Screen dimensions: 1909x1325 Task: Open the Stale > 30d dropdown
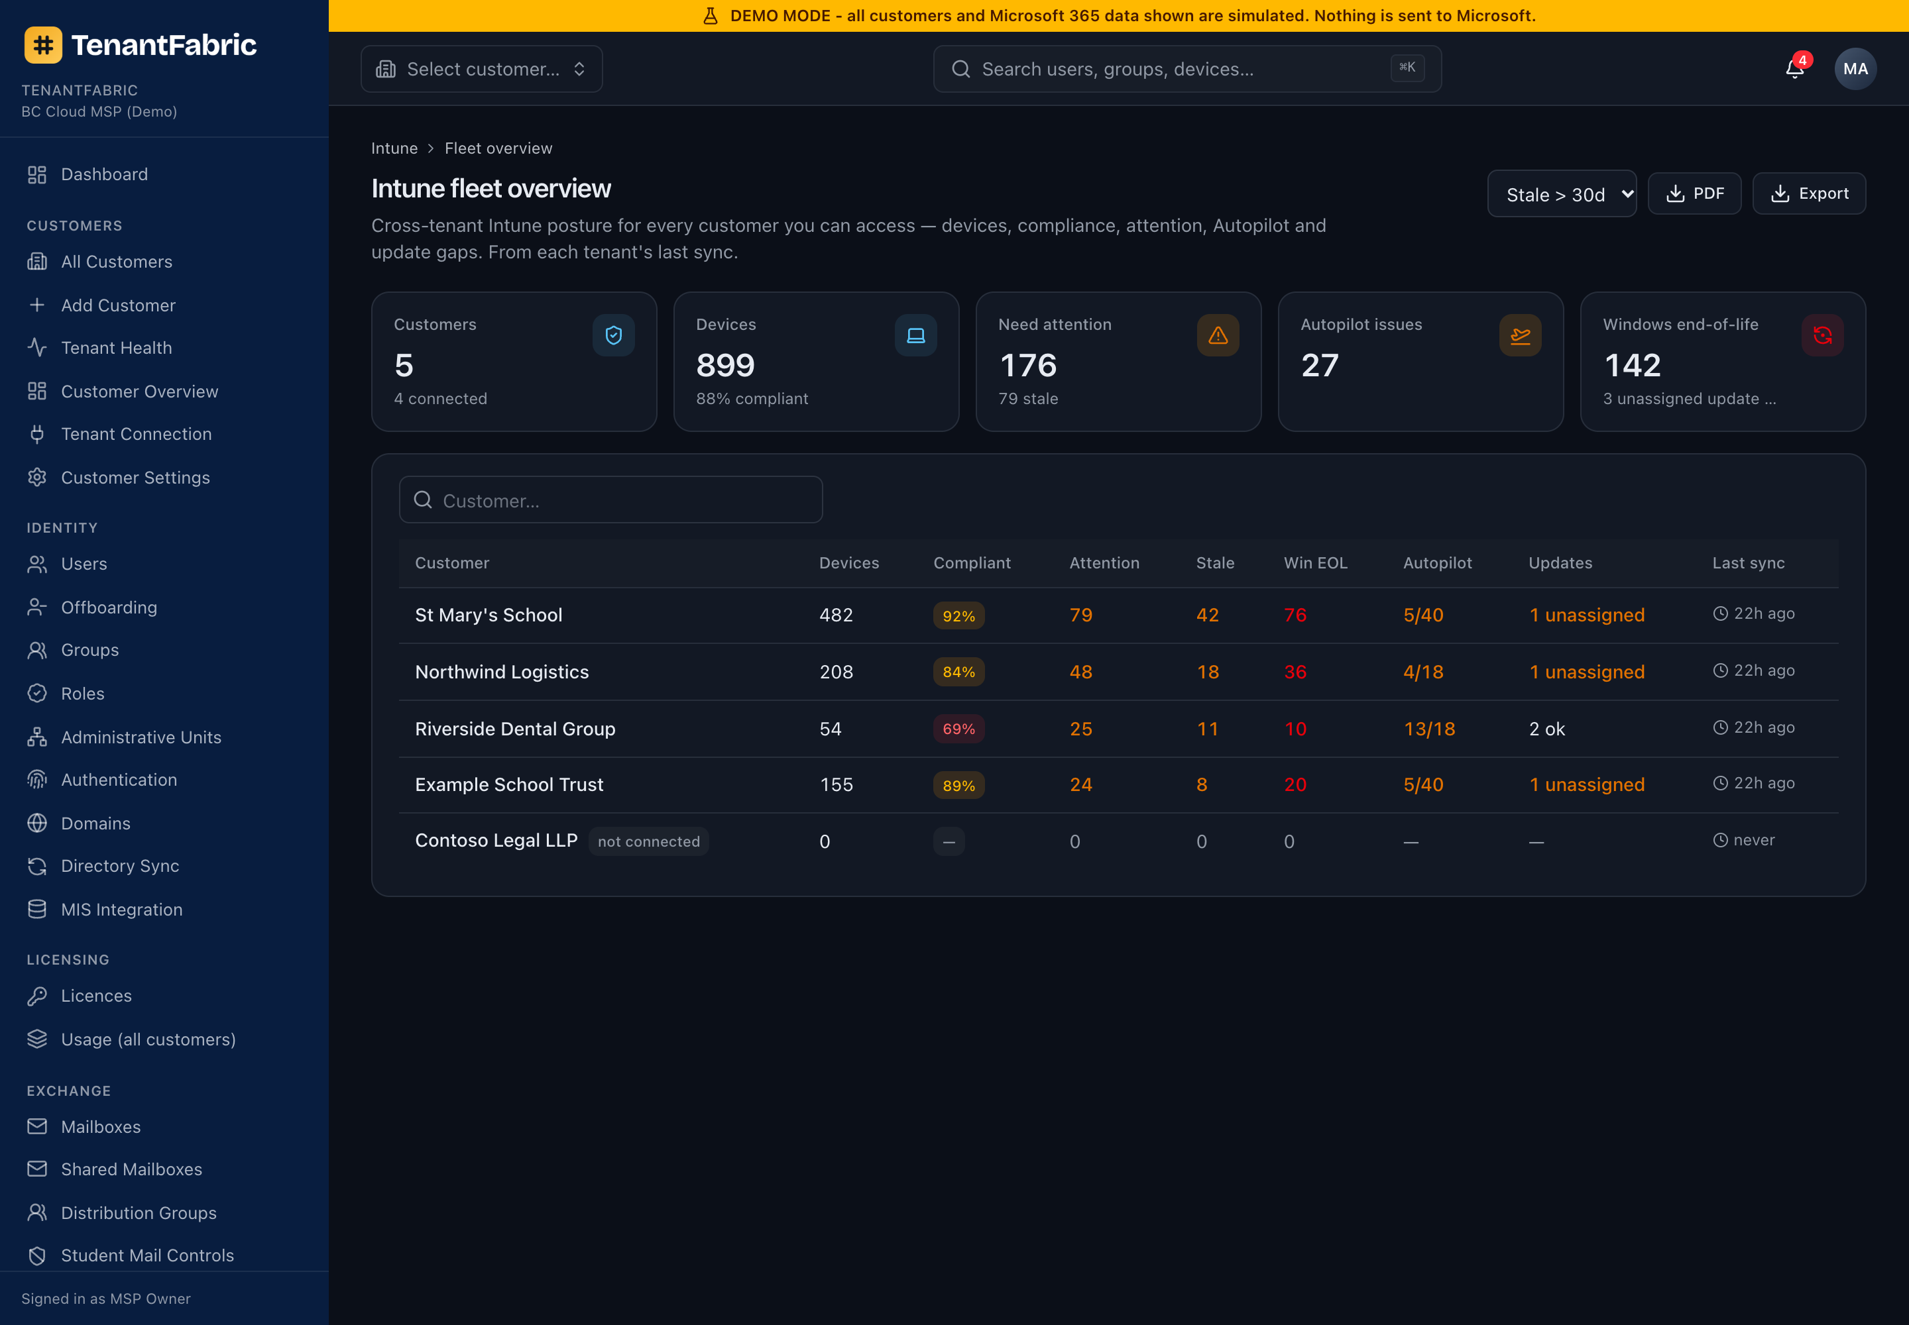[1562, 194]
